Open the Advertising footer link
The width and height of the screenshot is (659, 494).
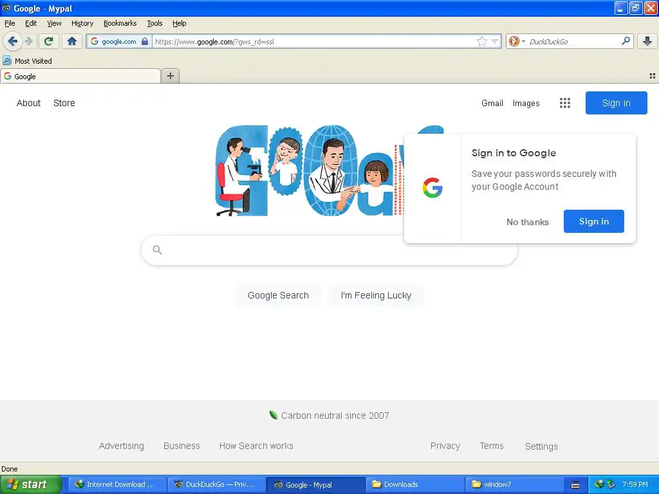122,446
